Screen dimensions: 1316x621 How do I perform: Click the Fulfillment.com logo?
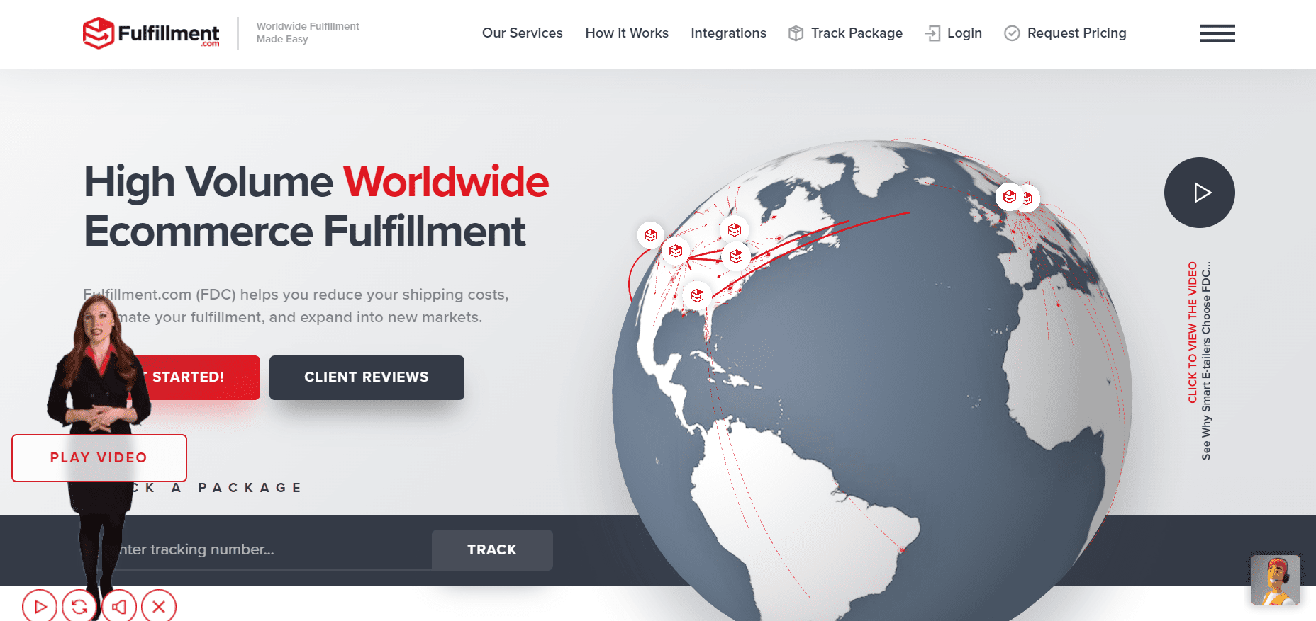[x=151, y=33]
